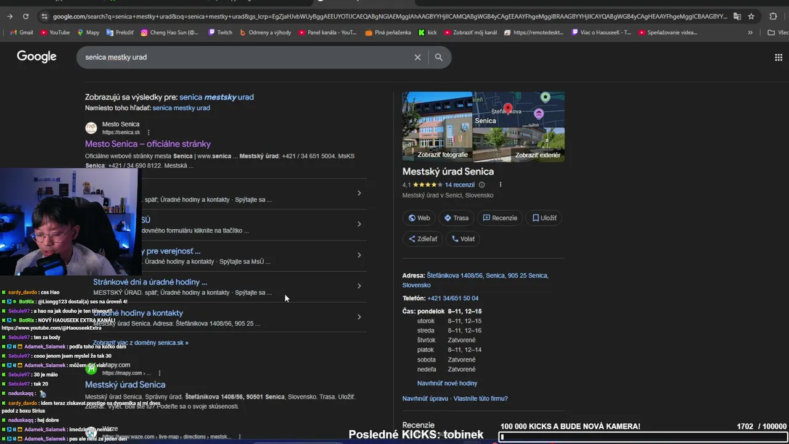Open the Senica map thumbnail
This screenshot has width=789, height=444.
tap(518, 109)
